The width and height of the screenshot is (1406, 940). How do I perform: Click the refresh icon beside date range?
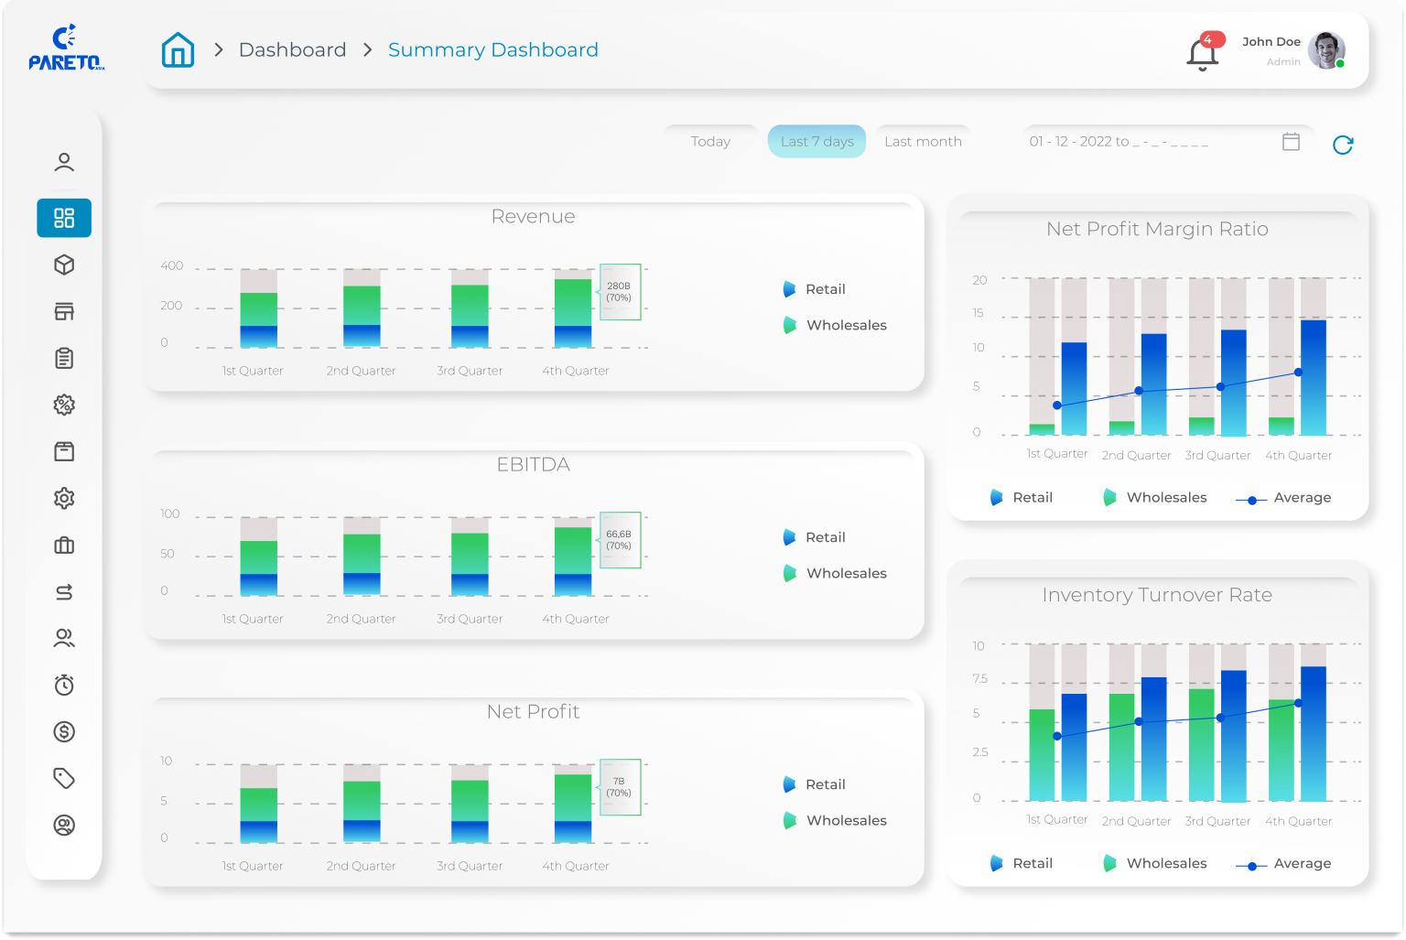[x=1343, y=145]
